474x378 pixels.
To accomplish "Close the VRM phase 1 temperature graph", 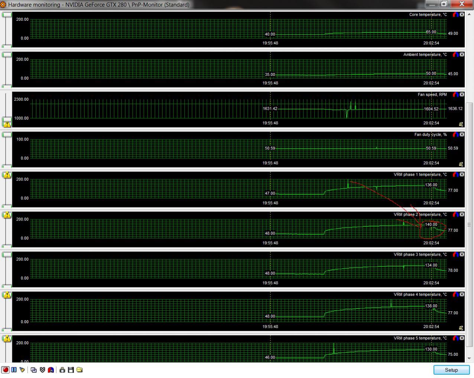I will 462,175.
